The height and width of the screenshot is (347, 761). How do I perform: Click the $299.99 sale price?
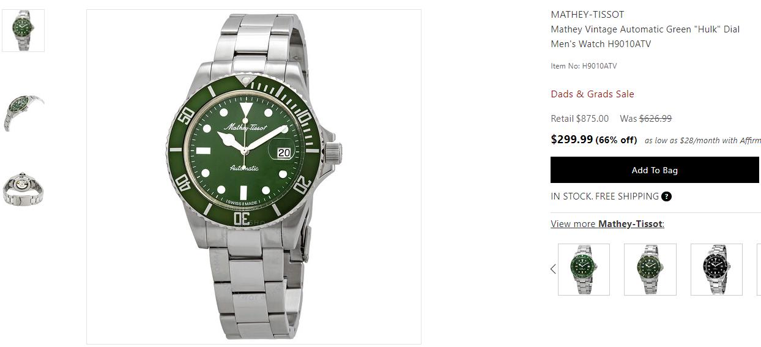[x=572, y=140]
